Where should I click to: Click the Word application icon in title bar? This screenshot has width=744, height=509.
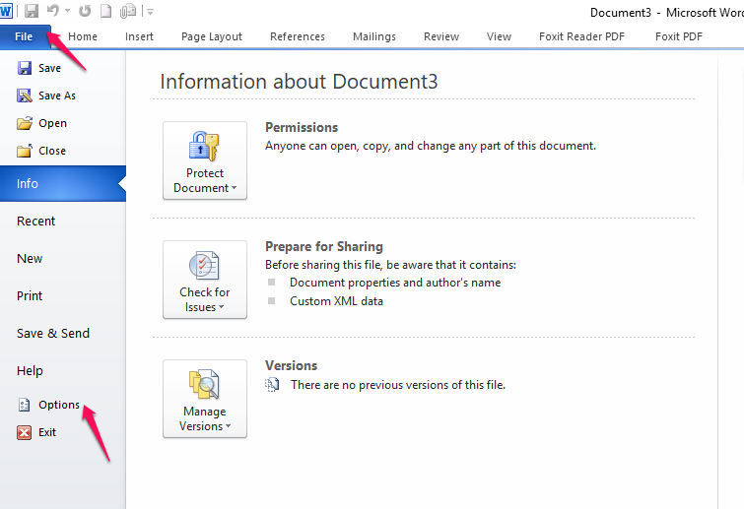pos(6,11)
